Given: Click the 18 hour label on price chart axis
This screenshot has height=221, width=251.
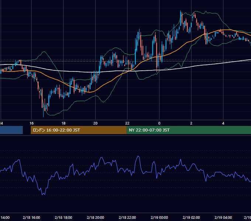Looking at the screenshot, I should pyautogui.click(x=63, y=123).
